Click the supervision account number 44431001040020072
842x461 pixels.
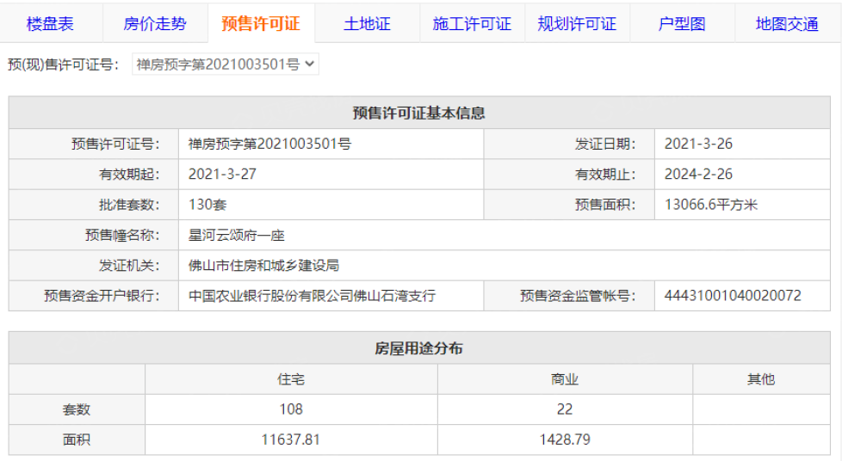733,295
